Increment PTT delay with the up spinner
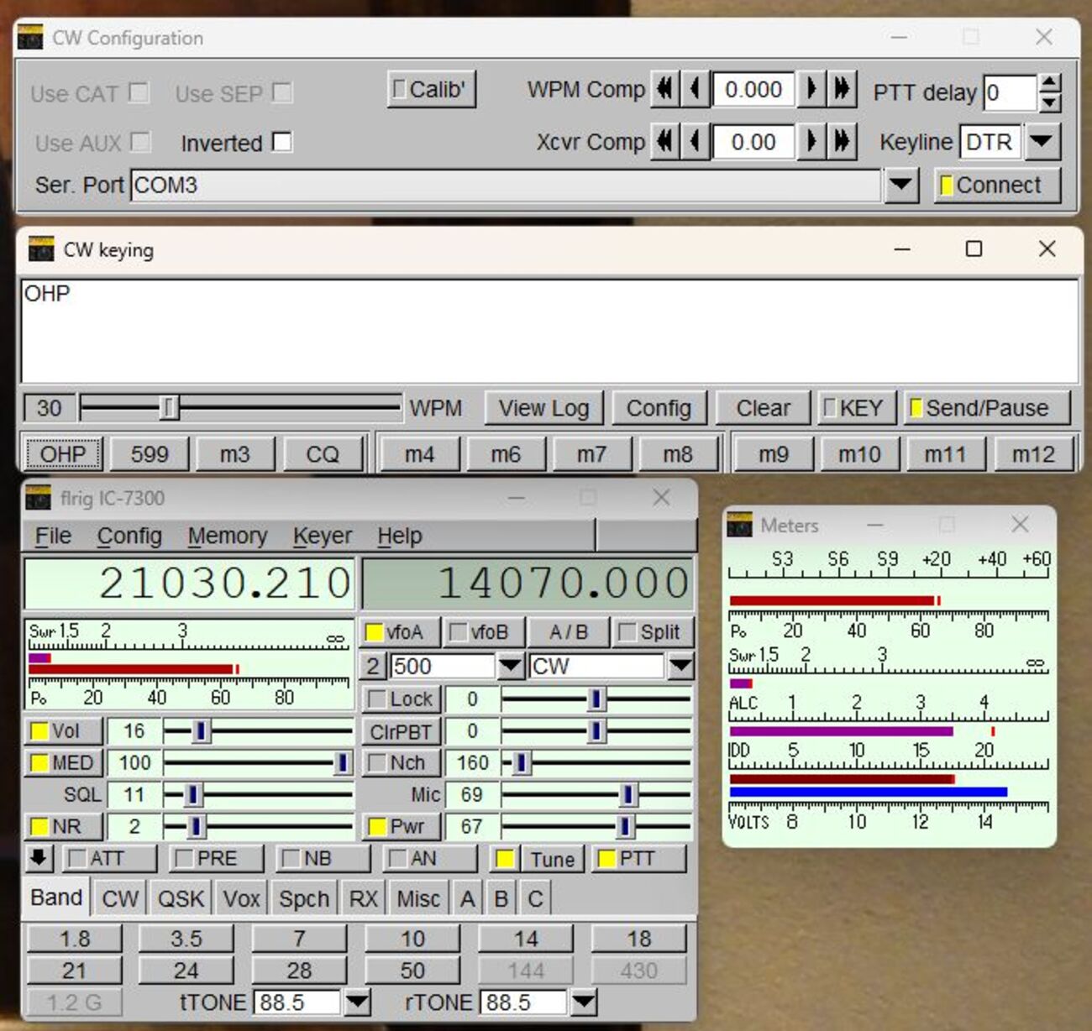The width and height of the screenshot is (1092, 1031). point(1049,83)
